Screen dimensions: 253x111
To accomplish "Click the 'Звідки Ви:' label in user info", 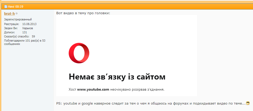I will click(11, 28).
